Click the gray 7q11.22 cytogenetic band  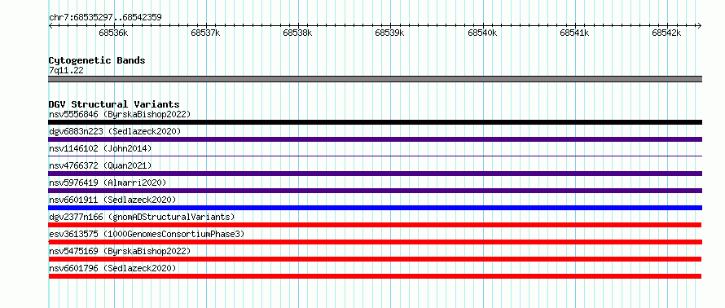(375, 79)
